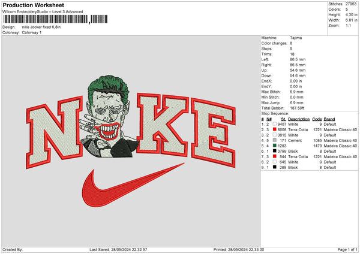The width and height of the screenshot is (360, 254).
Task: Click 'Default' brand in stop 9 row
Action: point(330,167)
